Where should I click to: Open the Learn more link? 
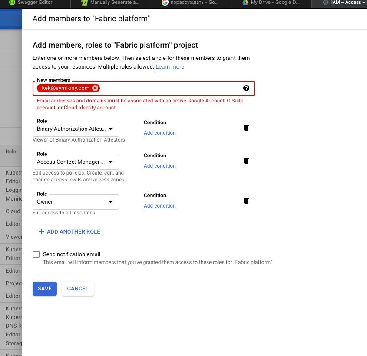click(x=170, y=67)
